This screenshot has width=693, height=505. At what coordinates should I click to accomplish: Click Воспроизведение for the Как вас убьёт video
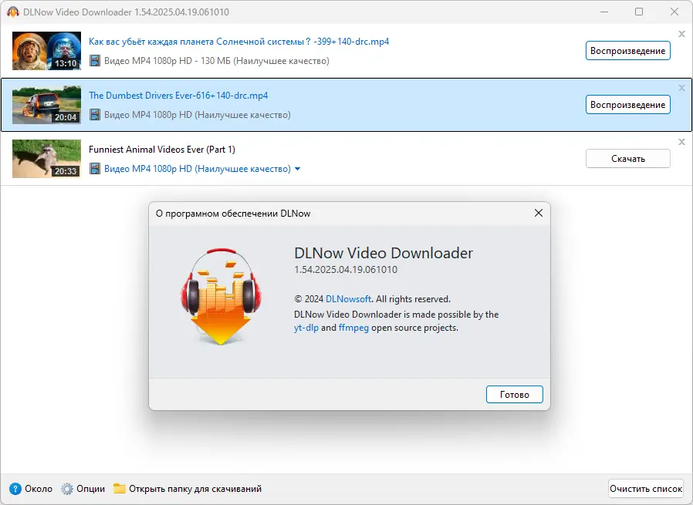[627, 51]
